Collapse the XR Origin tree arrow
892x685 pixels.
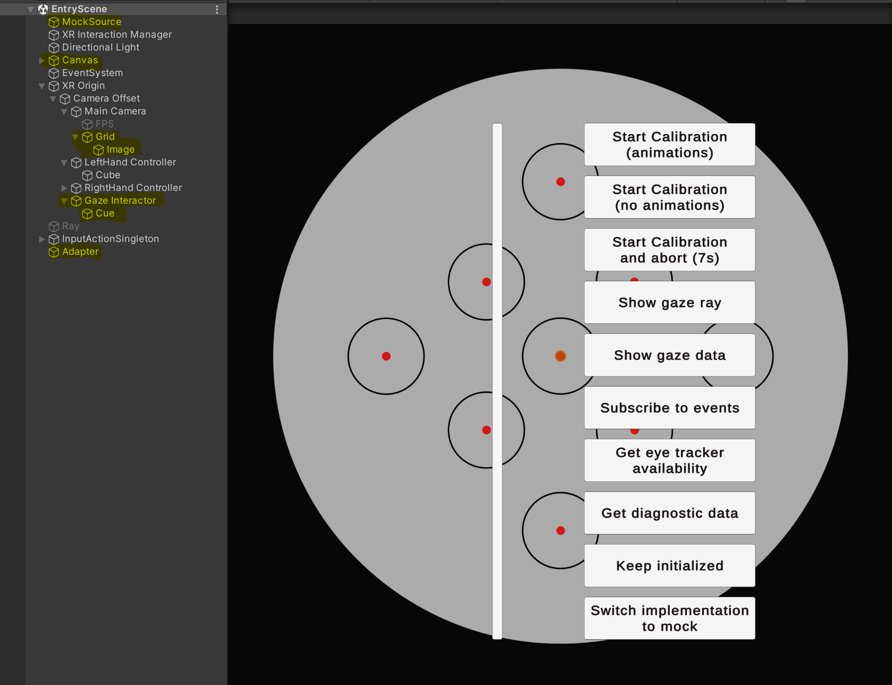(x=42, y=86)
